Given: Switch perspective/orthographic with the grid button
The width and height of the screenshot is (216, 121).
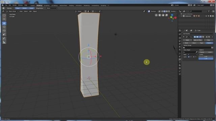Looking at the screenshot, I should (156, 15).
